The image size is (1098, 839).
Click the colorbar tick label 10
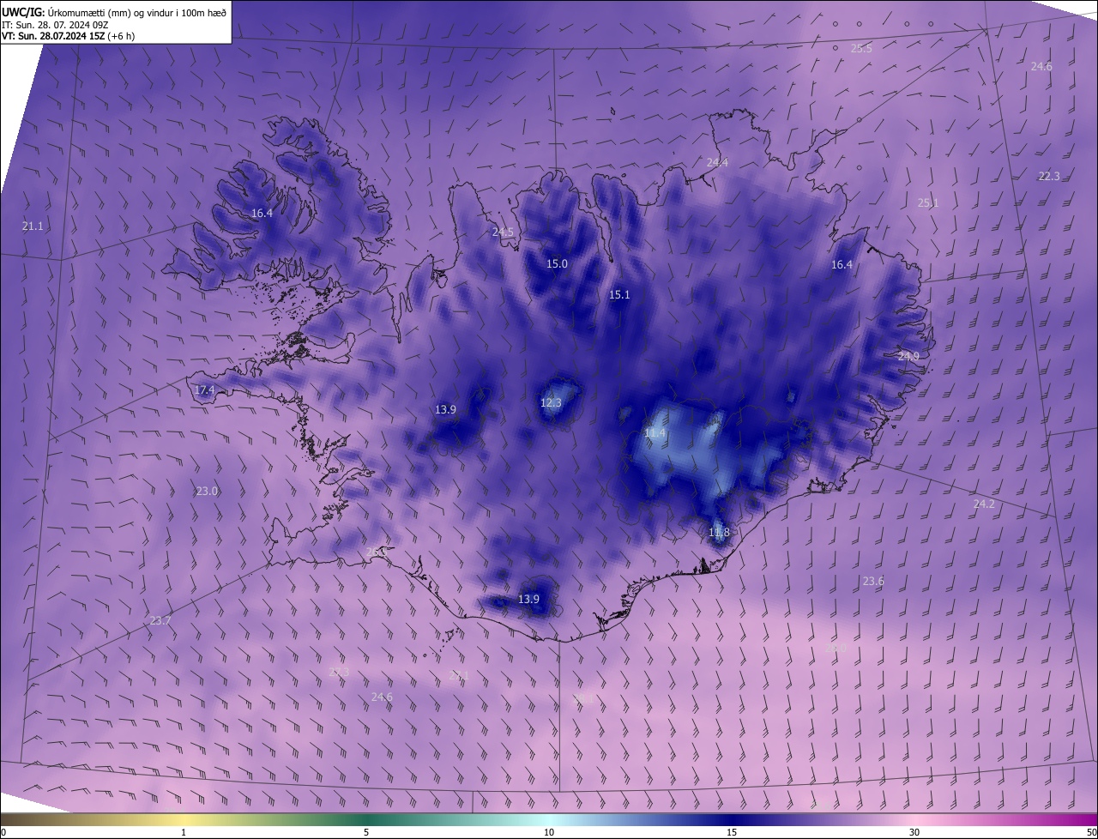(x=549, y=832)
